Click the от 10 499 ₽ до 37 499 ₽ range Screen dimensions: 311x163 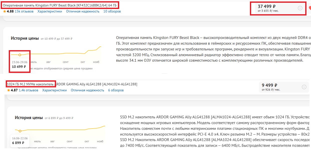[57, 39]
